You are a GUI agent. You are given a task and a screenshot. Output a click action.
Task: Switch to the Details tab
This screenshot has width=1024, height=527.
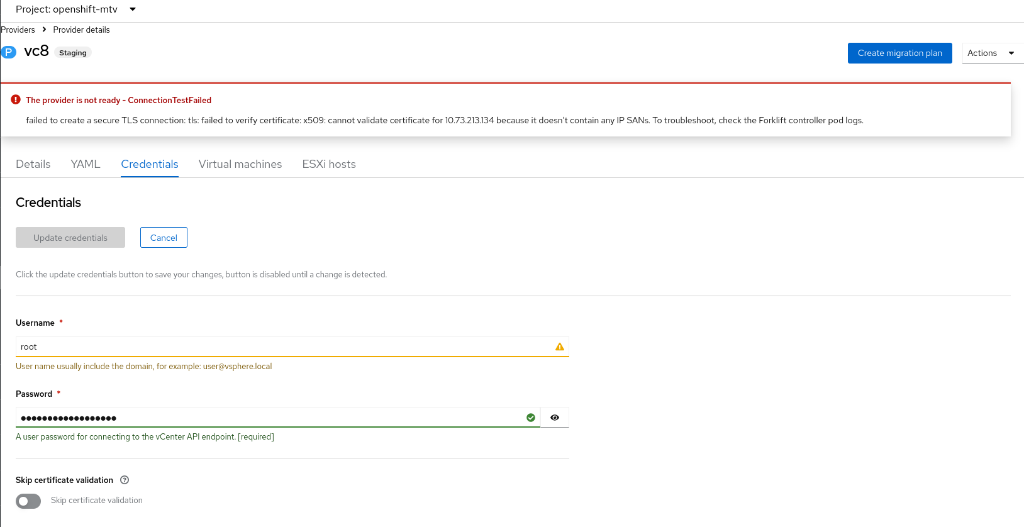pyautogui.click(x=33, y=164)
